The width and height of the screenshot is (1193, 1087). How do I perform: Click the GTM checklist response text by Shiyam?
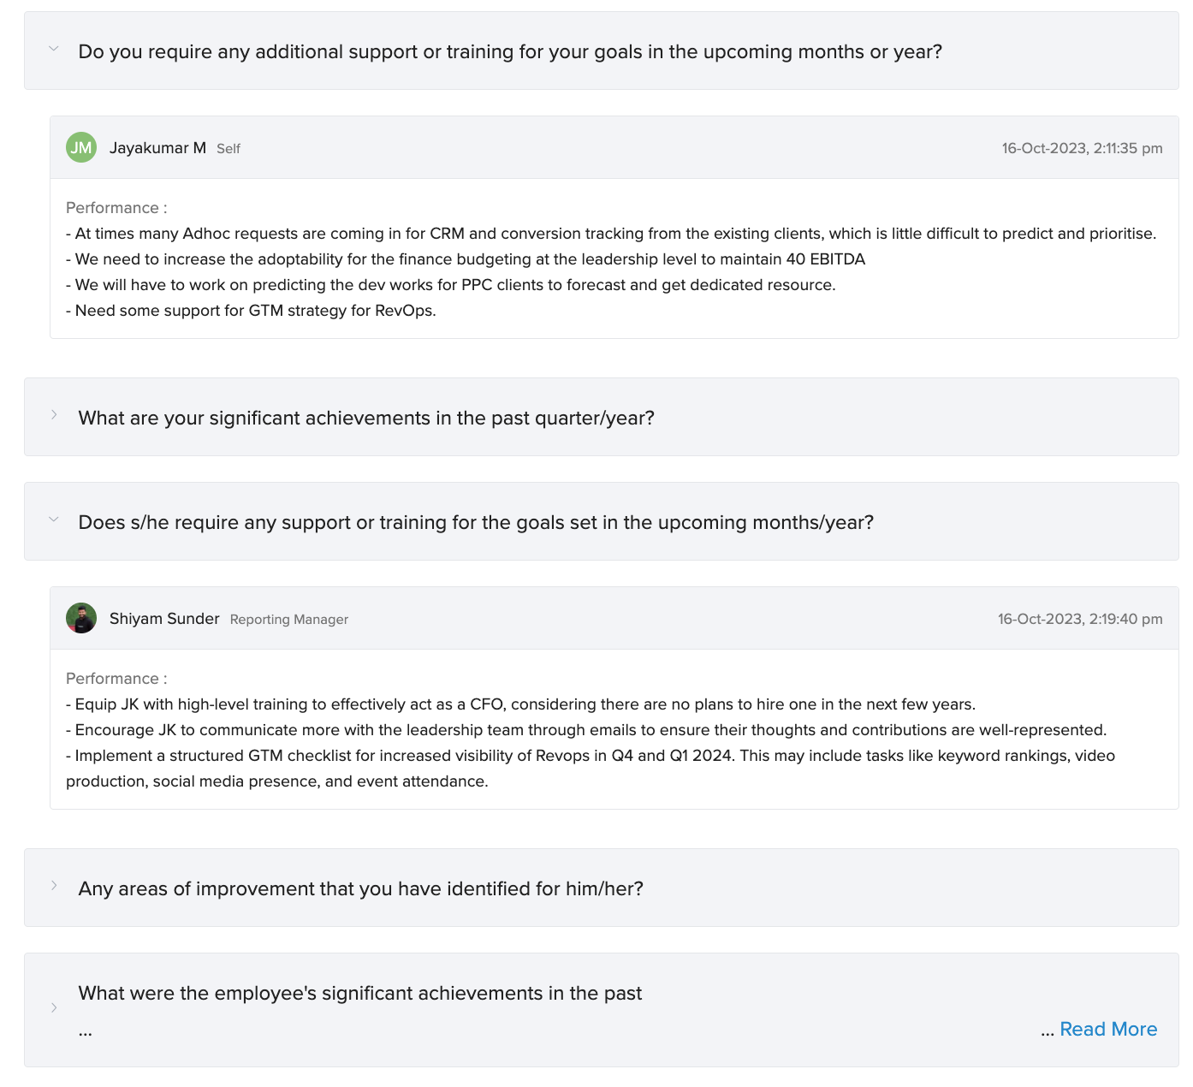pos(591,769)
